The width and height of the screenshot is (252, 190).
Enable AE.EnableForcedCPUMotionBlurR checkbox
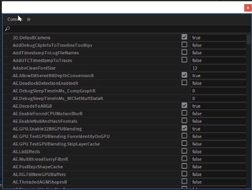pyautogui.click(x=184, y=113)
